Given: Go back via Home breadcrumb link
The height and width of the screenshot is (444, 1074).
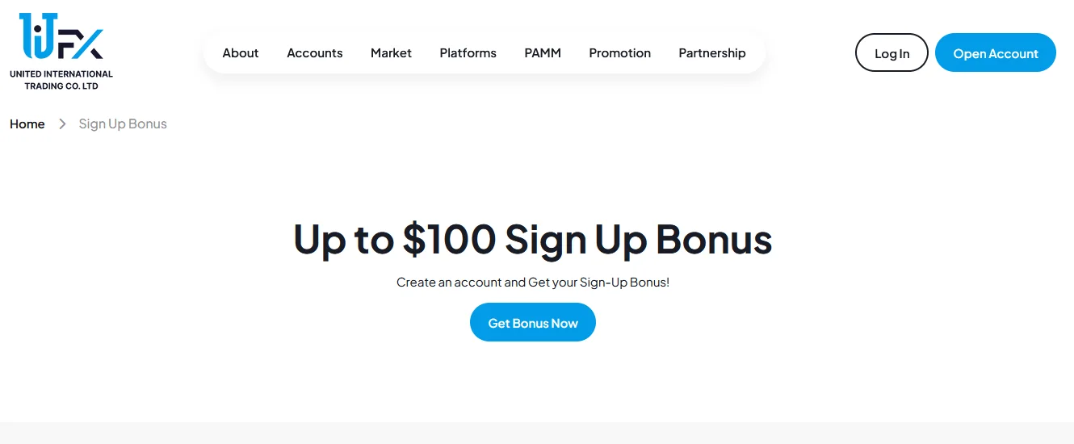Looking at the screenshot, I should pos(27,124).
